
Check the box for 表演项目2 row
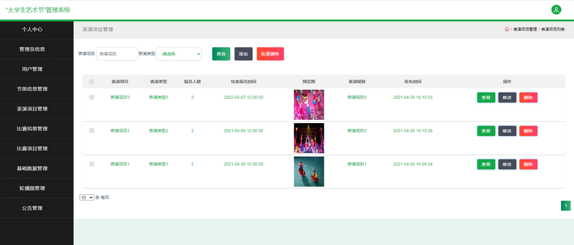pyautogui.click(x=92, y=131)
